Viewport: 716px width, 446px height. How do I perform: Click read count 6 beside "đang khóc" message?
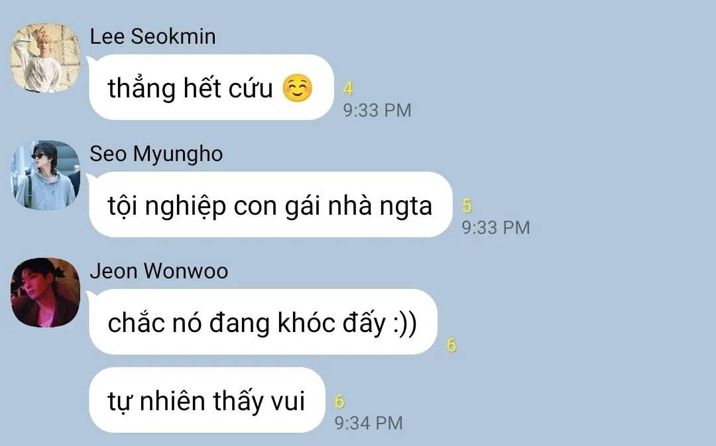451,345
